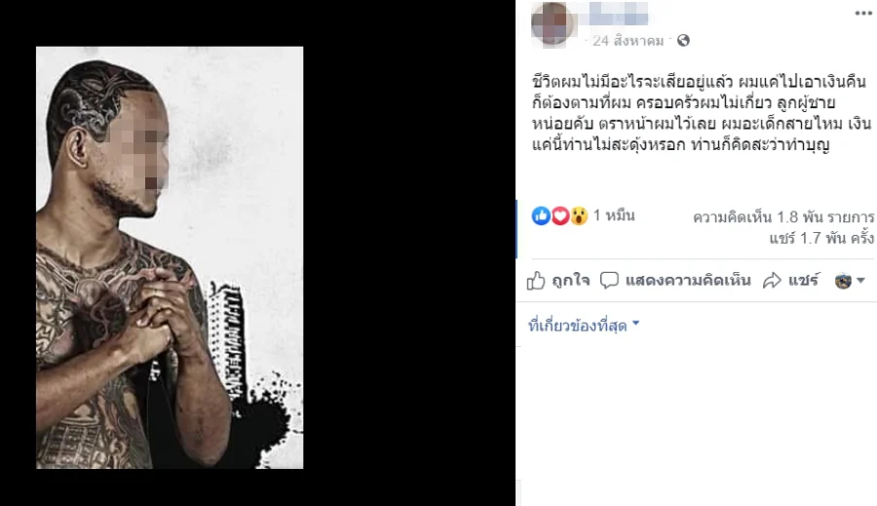The image size is (877, 506).
Task: Open the แชร์ 1.7 พัน ครั้ง shares link
Action: point(821,238)
